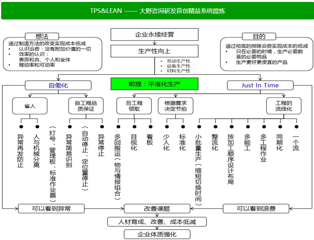Select the 改善课题 box
This screenshot has width=314, height=240.
click(x=157, y=209)
